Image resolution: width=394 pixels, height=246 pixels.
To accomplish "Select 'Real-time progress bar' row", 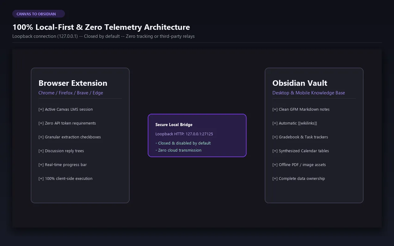I will tap(62, 165).
